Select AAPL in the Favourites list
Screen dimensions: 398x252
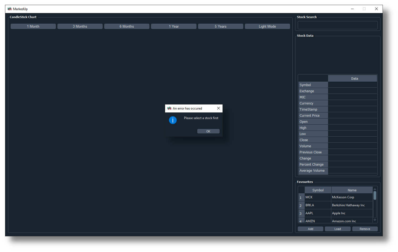coord(318,213)
